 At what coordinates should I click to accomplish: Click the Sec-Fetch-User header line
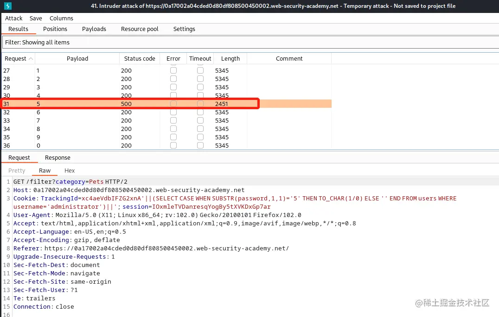[45, 290]
